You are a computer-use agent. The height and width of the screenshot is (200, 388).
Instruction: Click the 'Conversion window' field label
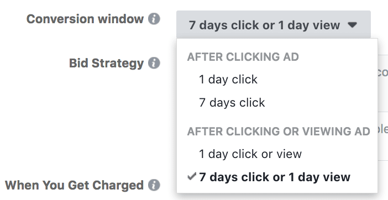(x=85, y=19)
